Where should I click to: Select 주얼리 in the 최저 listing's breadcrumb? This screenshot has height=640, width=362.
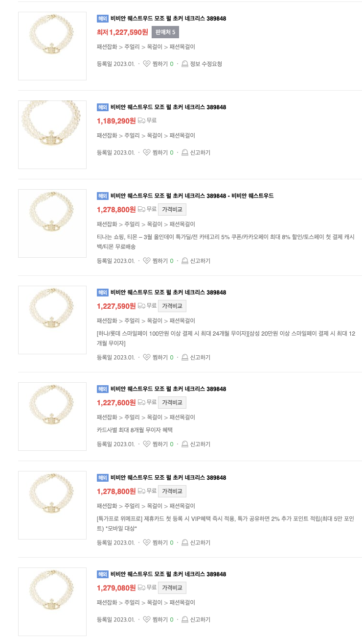tap(132, 47)
